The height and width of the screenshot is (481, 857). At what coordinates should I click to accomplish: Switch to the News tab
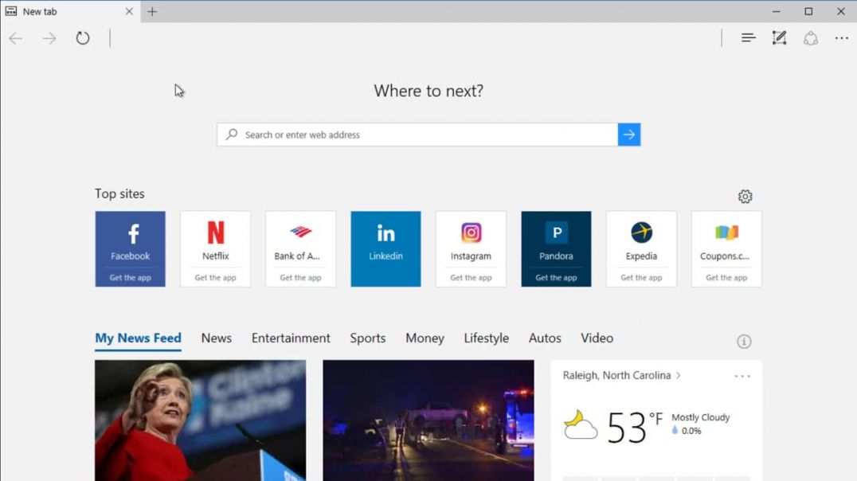click(217, 338)
